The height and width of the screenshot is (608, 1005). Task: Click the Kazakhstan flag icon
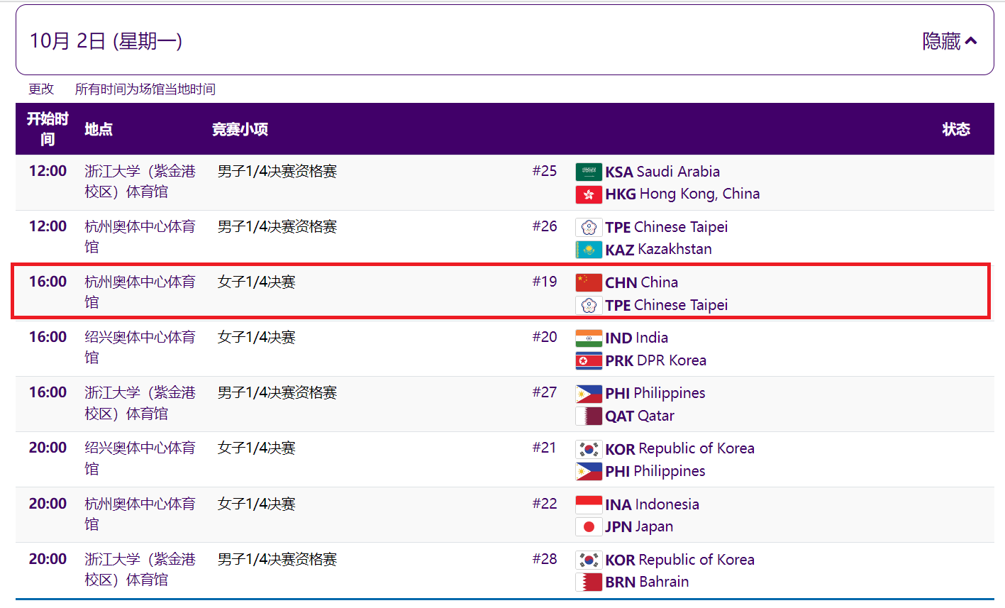(589, 250)
